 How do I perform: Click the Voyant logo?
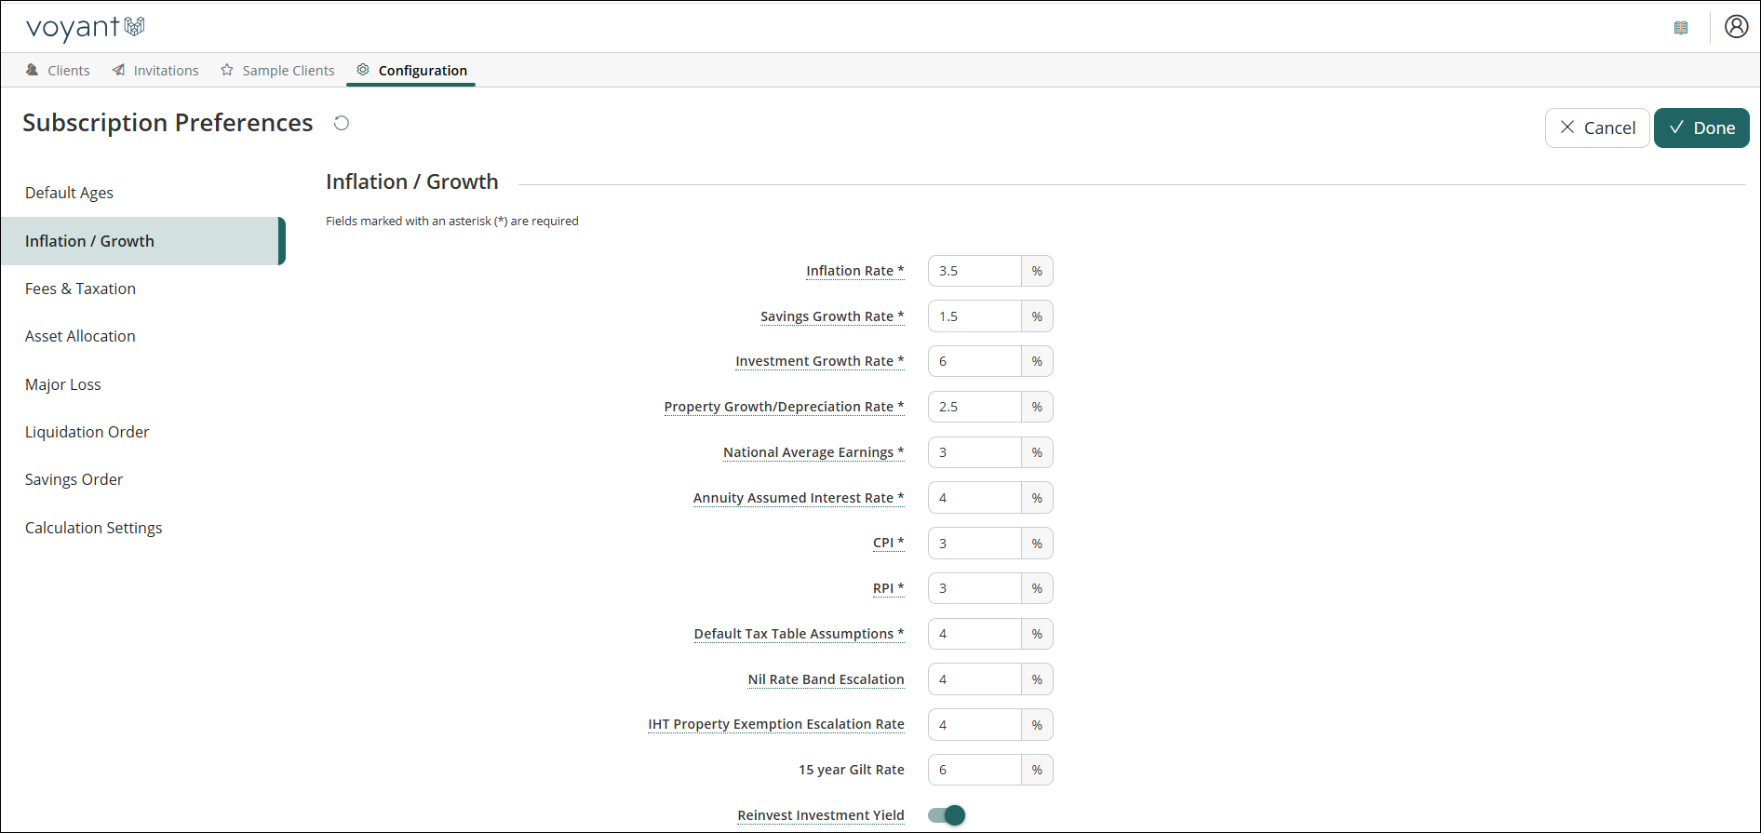pos(85,28)
